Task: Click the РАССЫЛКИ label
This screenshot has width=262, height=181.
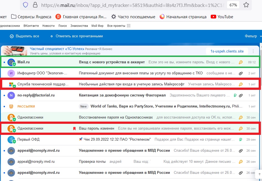Action: (26, 106)
